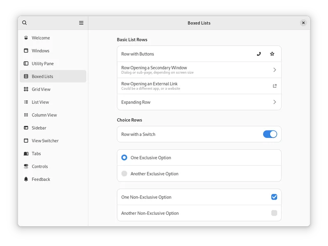This screenshot has height=246, width=328.
Task: Expand the Expanding Row chevron
Action: [x=275, y=102]
